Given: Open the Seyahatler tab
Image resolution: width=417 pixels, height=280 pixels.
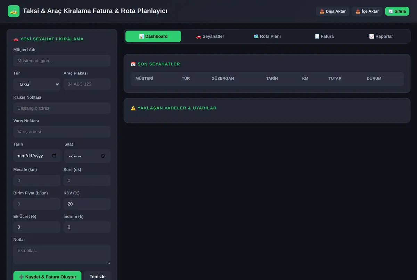Looking at the screenshot, I should (x=210, y=36).
